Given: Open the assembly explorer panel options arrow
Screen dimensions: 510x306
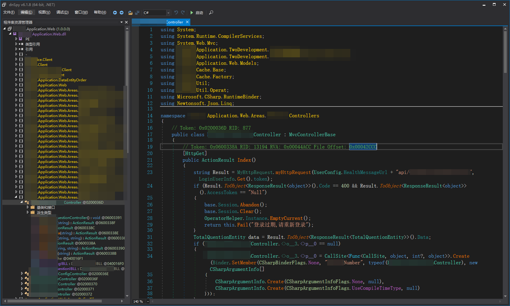Looking at the screenshot, I should [x=122, y=22].
